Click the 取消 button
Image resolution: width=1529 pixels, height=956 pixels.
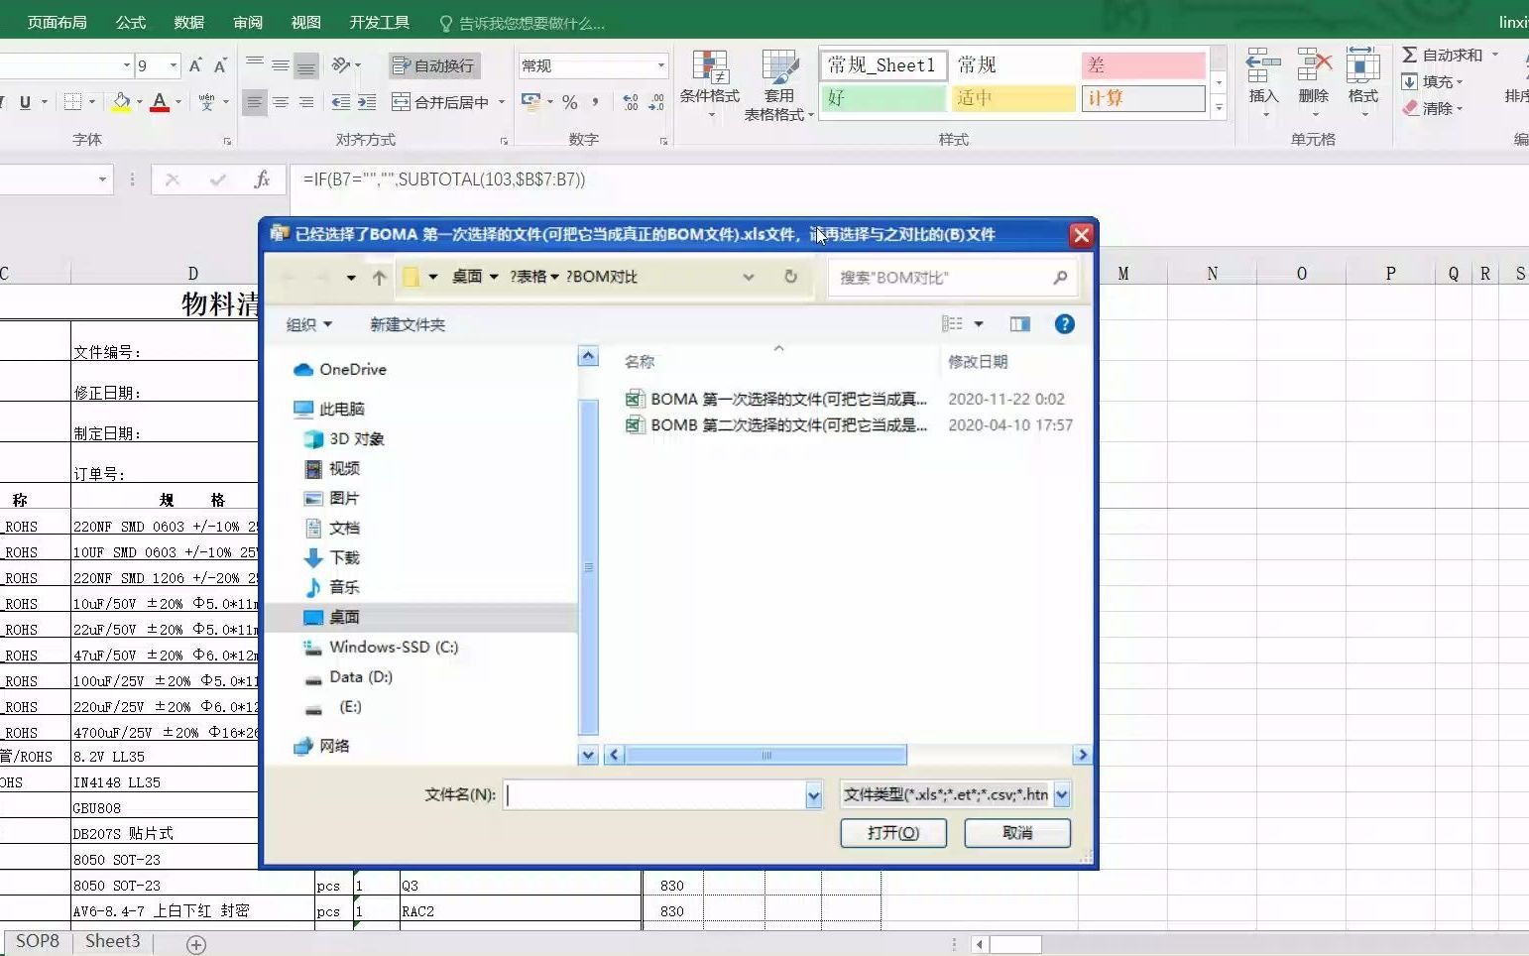tap(1017, 833)
